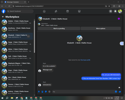The image size is (125, 100).
Task: Open account profile picture menu
Action: (x=120, y=11)
